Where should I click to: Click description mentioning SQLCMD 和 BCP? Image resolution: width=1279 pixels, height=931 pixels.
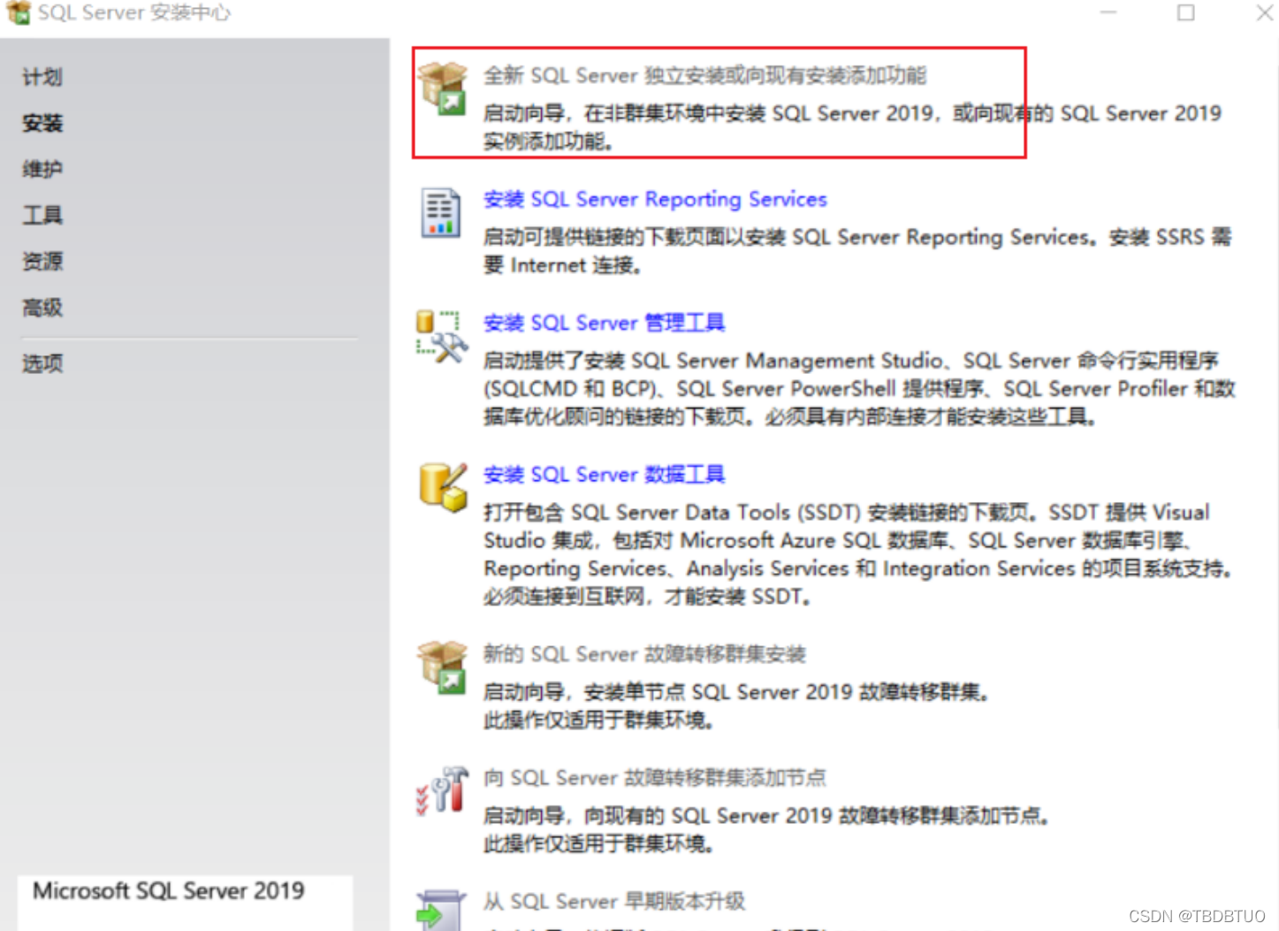[858, 389]
